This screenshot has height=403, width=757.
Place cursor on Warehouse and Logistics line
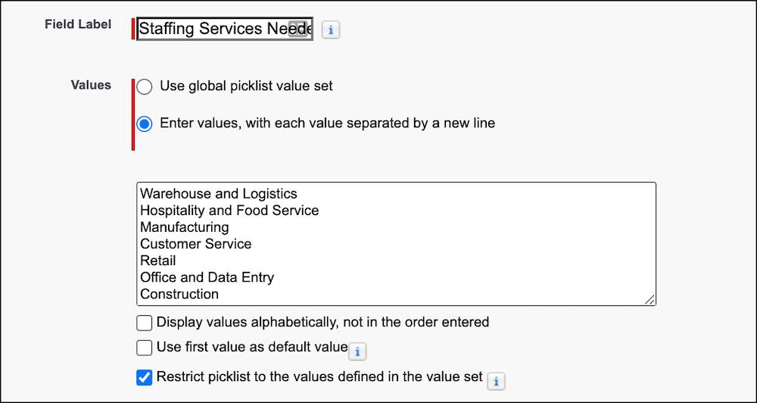[219, 194]
